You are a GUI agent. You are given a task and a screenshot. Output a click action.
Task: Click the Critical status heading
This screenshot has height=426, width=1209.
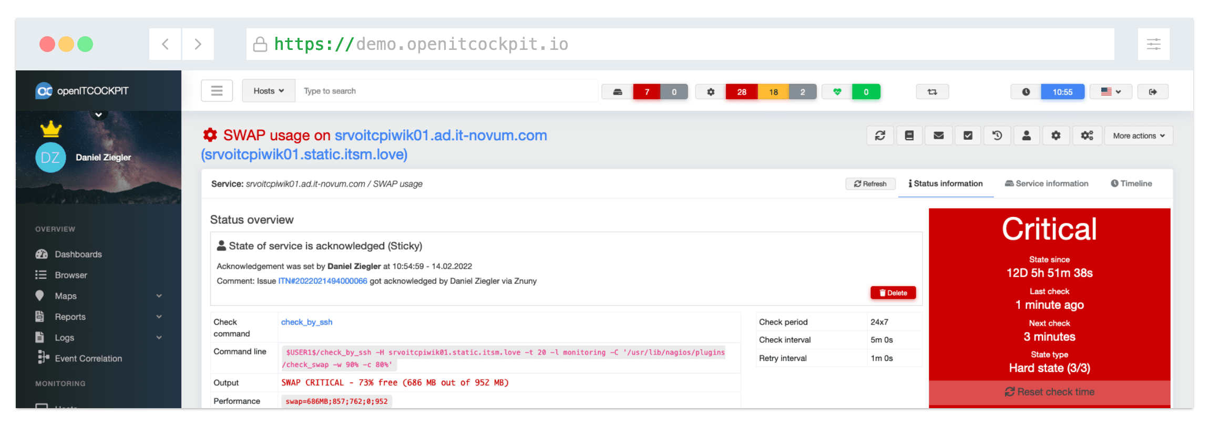pos(1049,229)
